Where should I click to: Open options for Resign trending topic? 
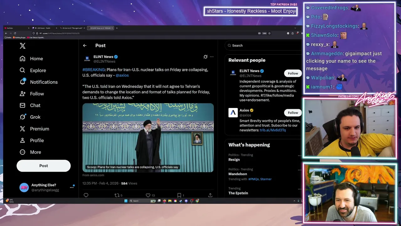[x=299, y=156]
